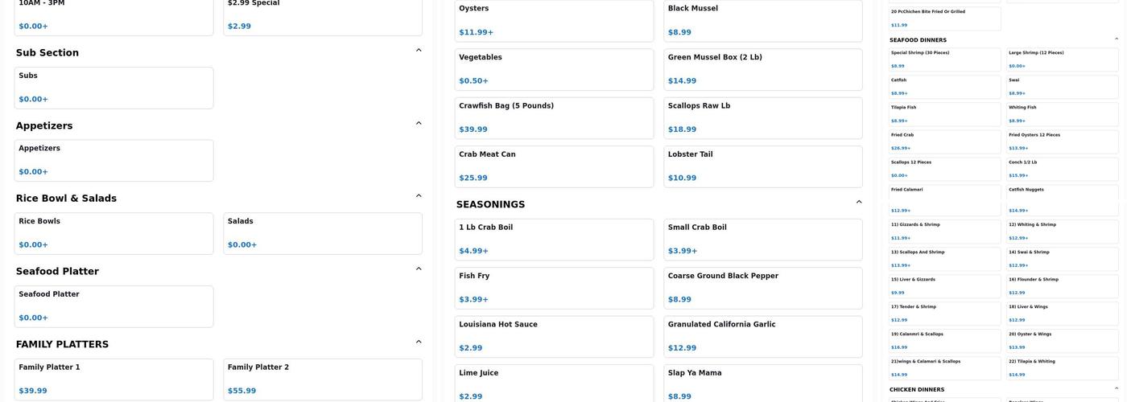Collapse the SEASONINGS section

(859, 203)
